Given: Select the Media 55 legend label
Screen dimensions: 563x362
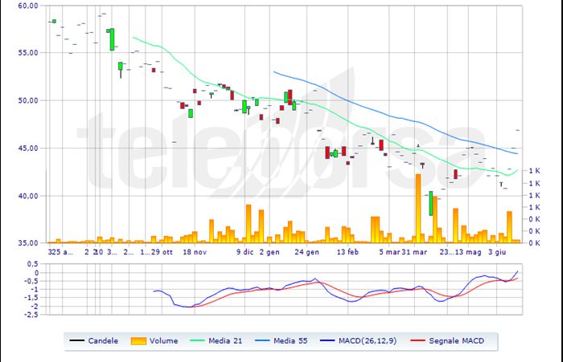Looking at the screenshot, I should 290,341.
